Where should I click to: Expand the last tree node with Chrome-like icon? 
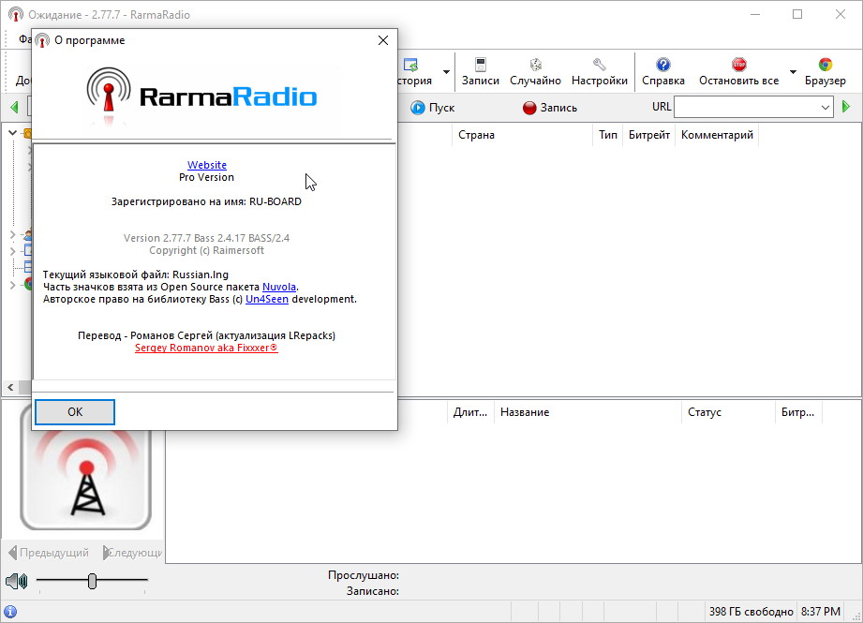(x=13, y=285)
